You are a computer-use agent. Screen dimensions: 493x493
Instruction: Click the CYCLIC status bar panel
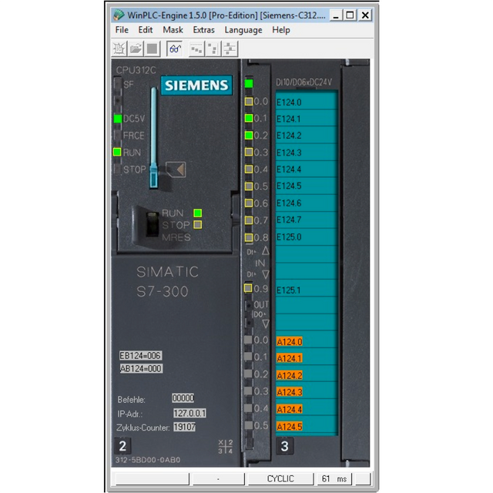pos(280,478)
